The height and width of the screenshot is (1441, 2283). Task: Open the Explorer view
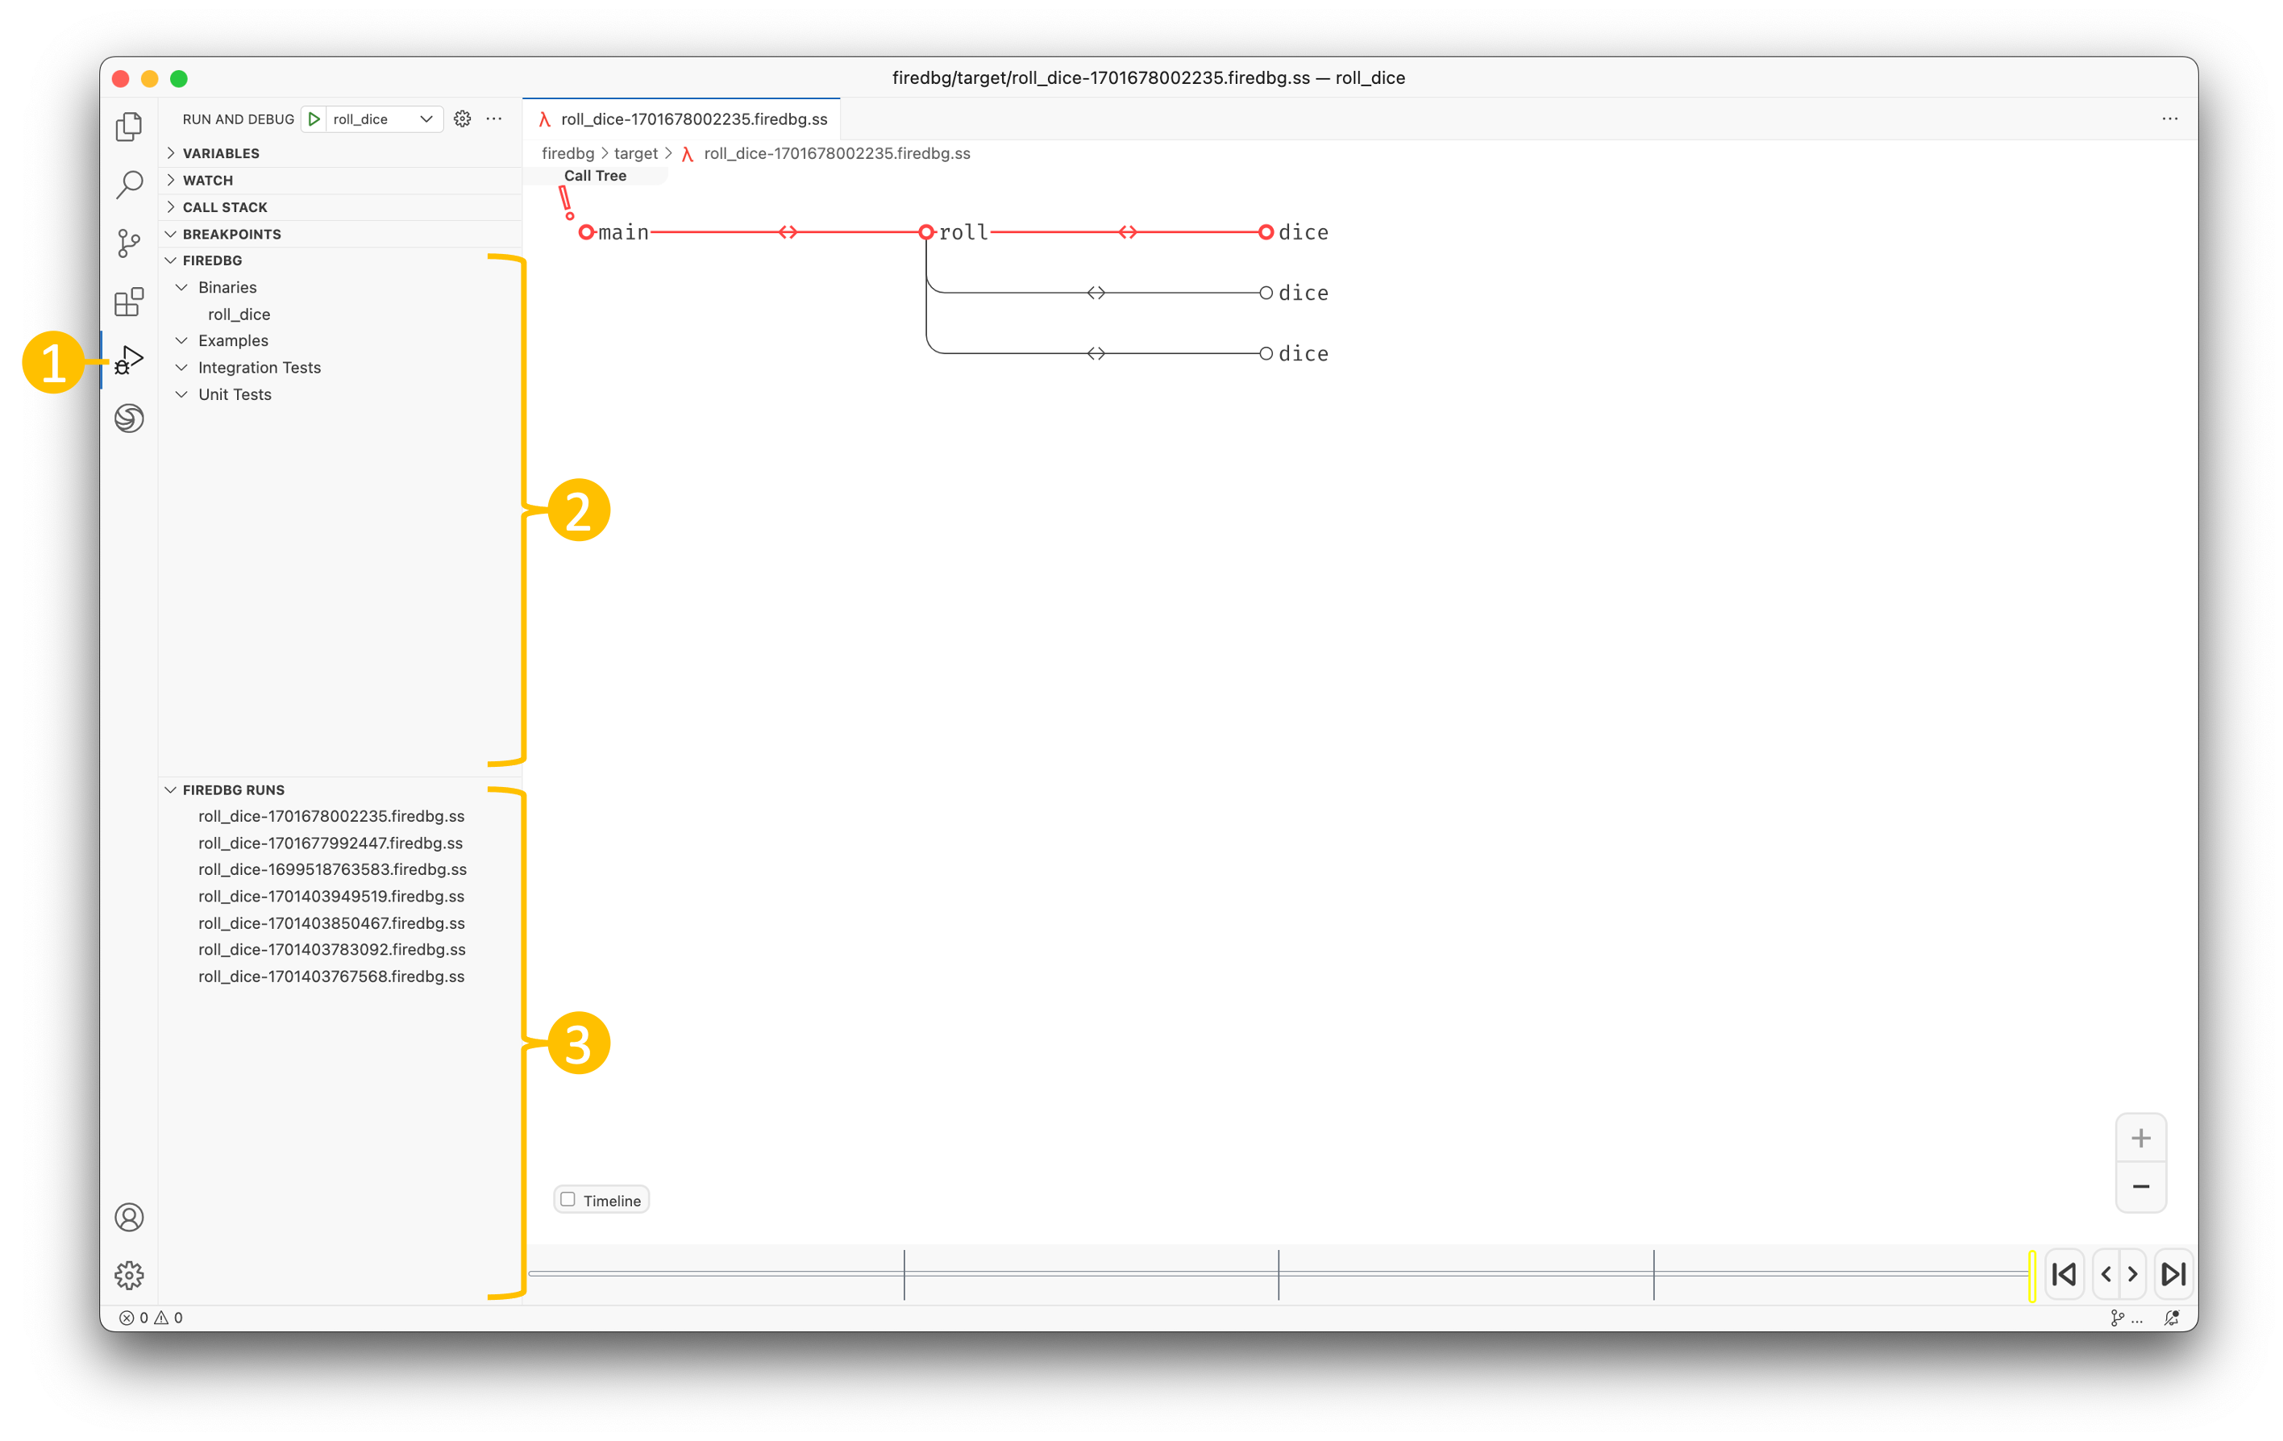coord(129,126)
